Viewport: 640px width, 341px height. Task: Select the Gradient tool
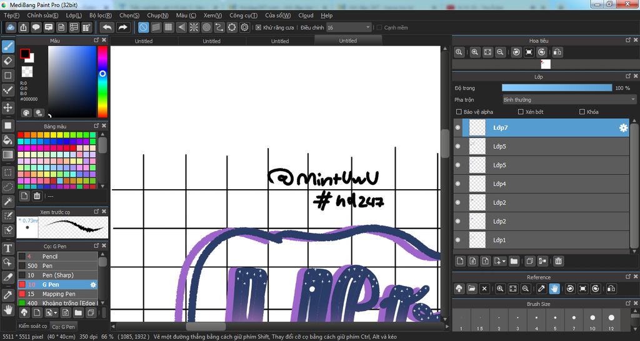pyautogui.click(x=7, y=155)
